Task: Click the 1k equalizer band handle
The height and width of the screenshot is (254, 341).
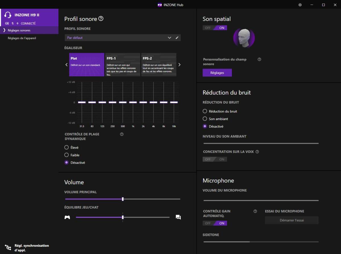Action: click(133, 102)
